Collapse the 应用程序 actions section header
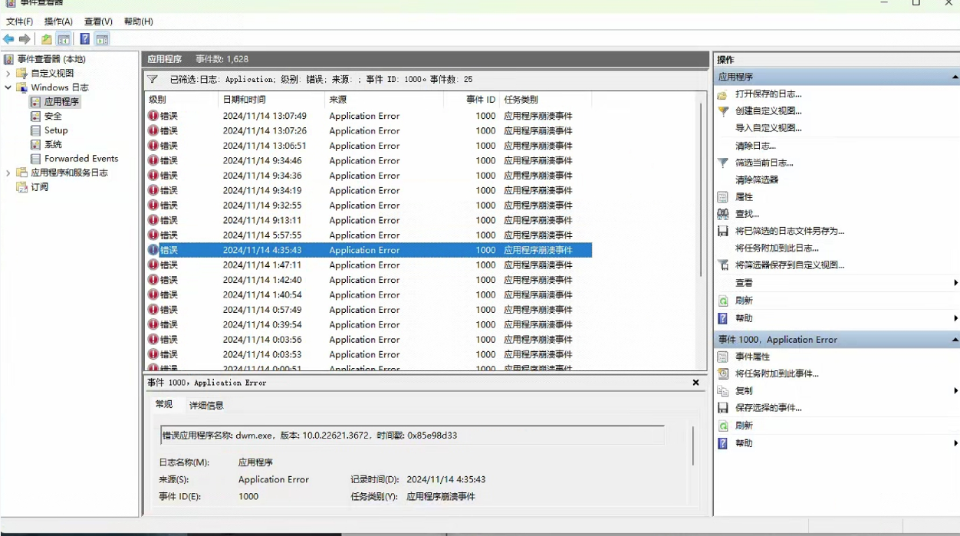This screenshot has width=960, height=536. click(x=955, y=77)
